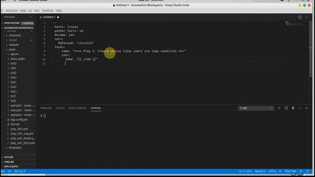Select language mode Plain Text
The width and height of the screenshot is (315, 177).
pos(290,171)
